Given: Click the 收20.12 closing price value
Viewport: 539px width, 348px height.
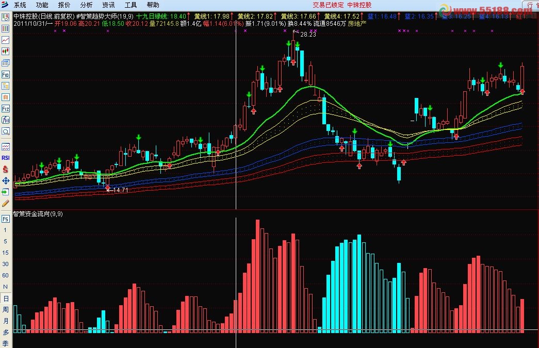Looking at the screenshot, I should tap(137, 24).
